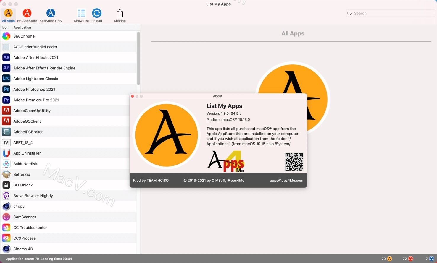Screen dimensions: 437x263
Task: Select Adobe Photoshop 2021 text
Action: (x=34, y=89)
